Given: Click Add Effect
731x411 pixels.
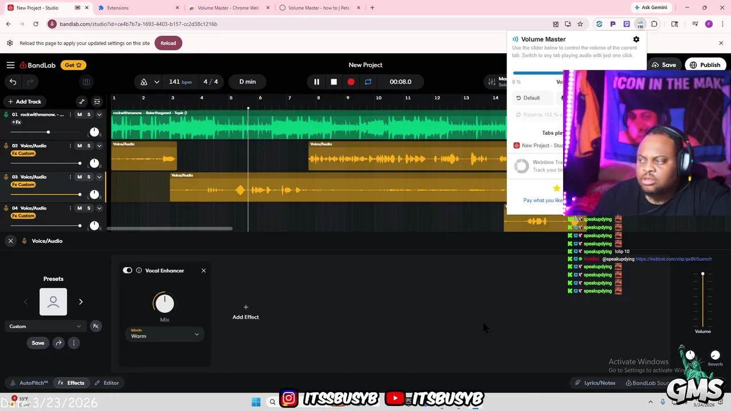Looking at the screenshot, I should tap(246, 312).
